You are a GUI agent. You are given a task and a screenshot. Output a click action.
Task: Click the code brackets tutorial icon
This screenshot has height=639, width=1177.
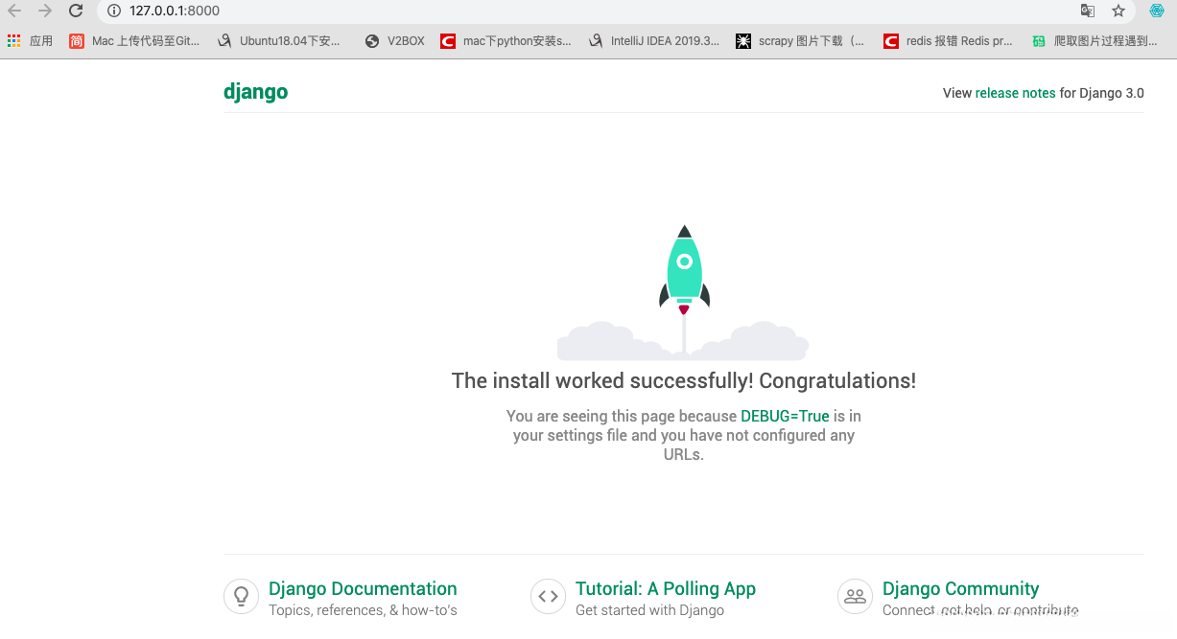[548, 596]
